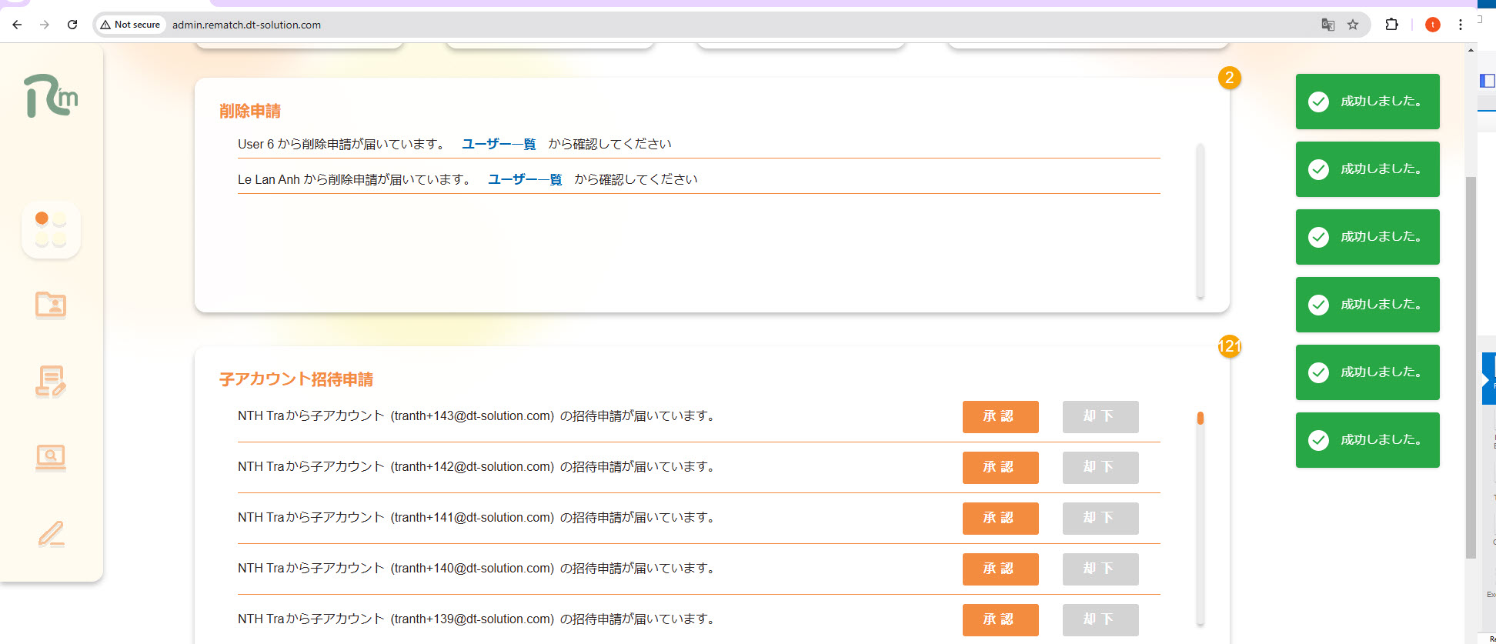The height and width of the screenshot is (644, 1496).
Task: Click the invitation list scrollbar thumb
Action: coord(1200,419)
